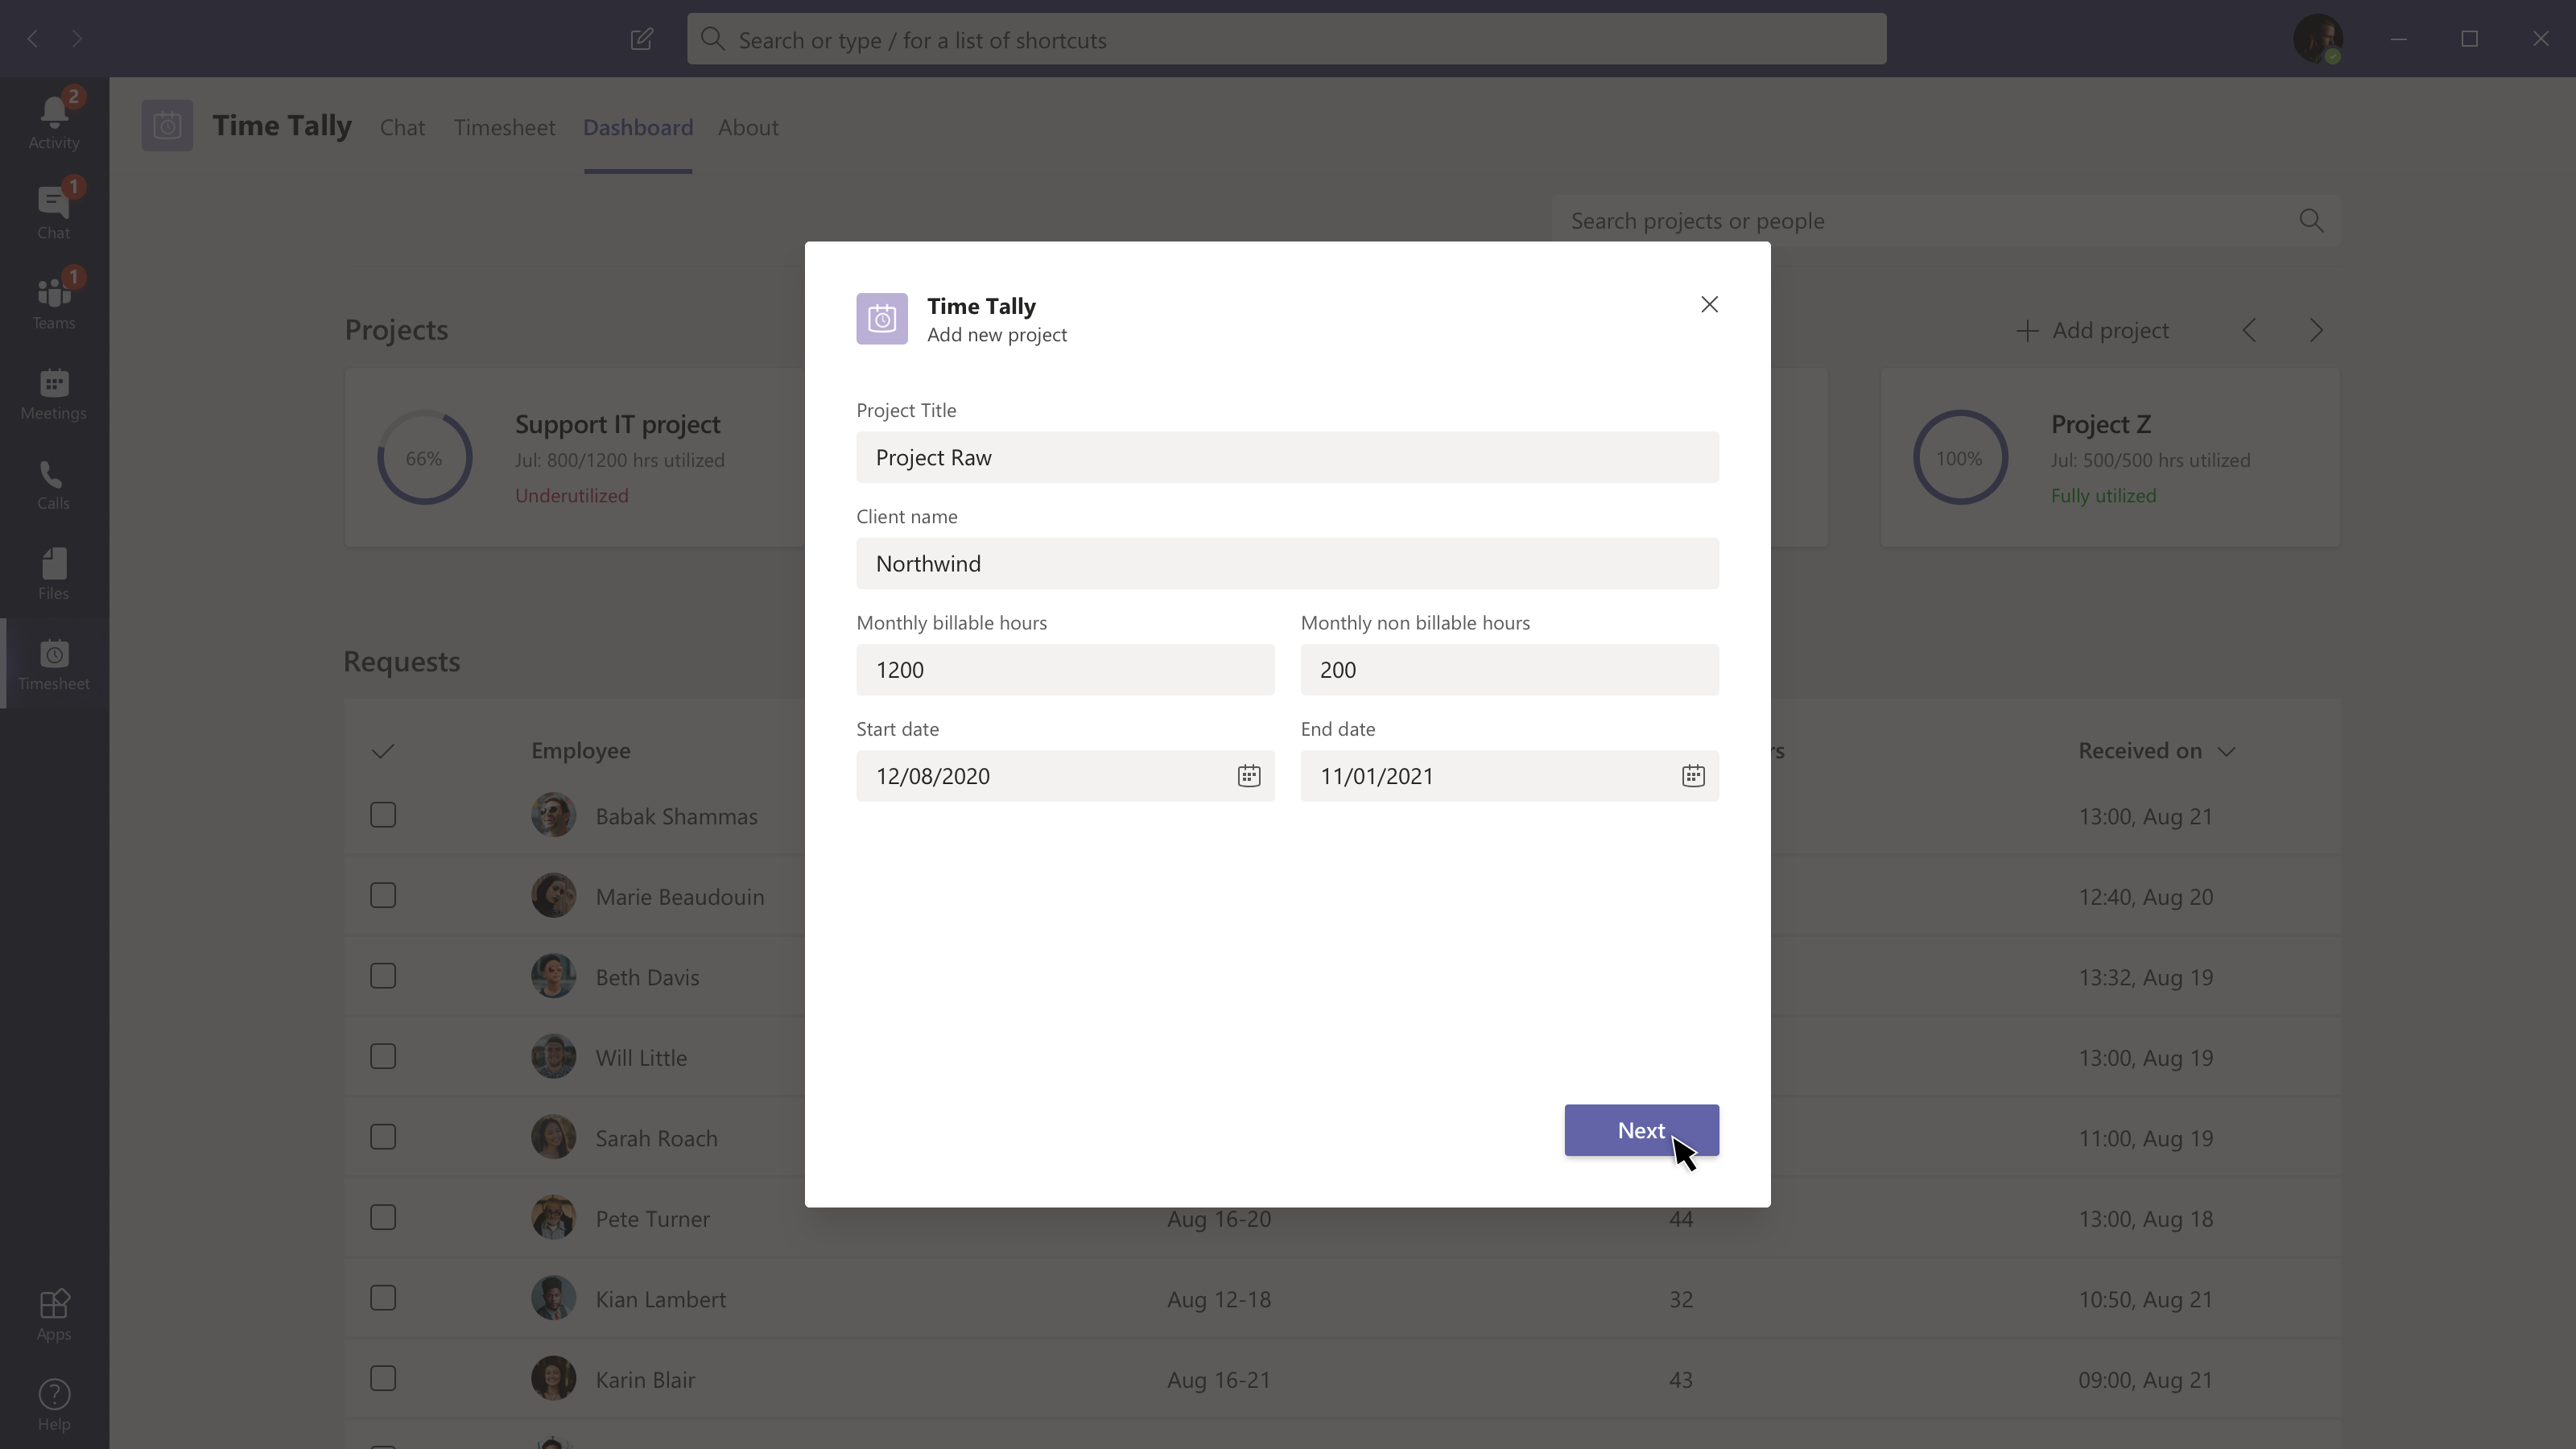Select the Dashboard tab

click(x=638, y=127)
